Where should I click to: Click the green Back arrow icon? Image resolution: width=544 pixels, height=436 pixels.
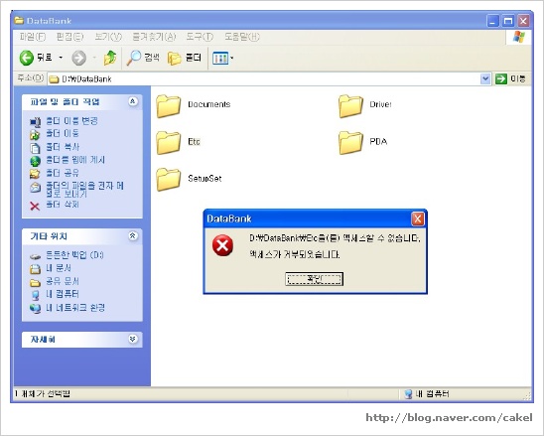[27, 58]
